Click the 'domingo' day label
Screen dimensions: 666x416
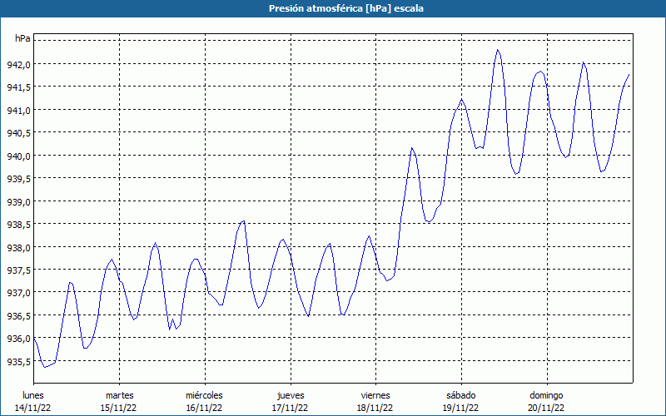click(546, 395)
